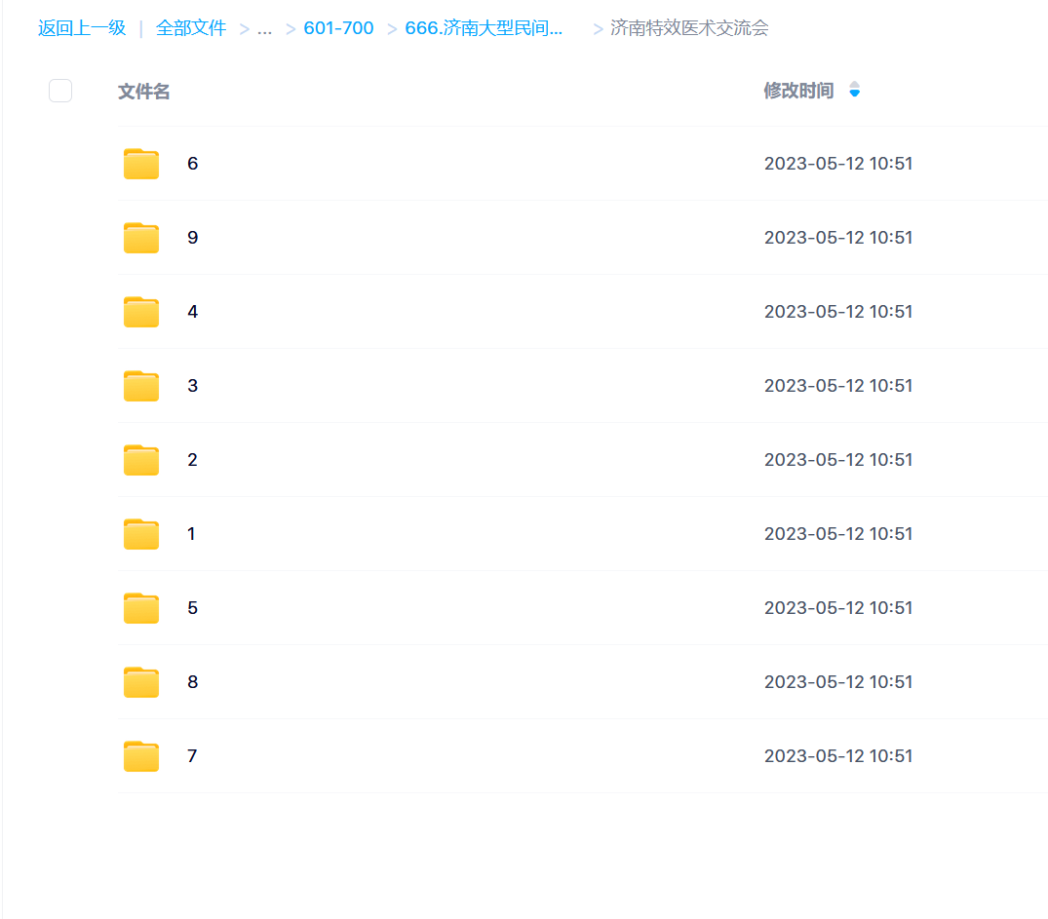Open folder 2 by clicking its folder icon
This screenshot has height=919, width=1048.
tap(140, 459)
